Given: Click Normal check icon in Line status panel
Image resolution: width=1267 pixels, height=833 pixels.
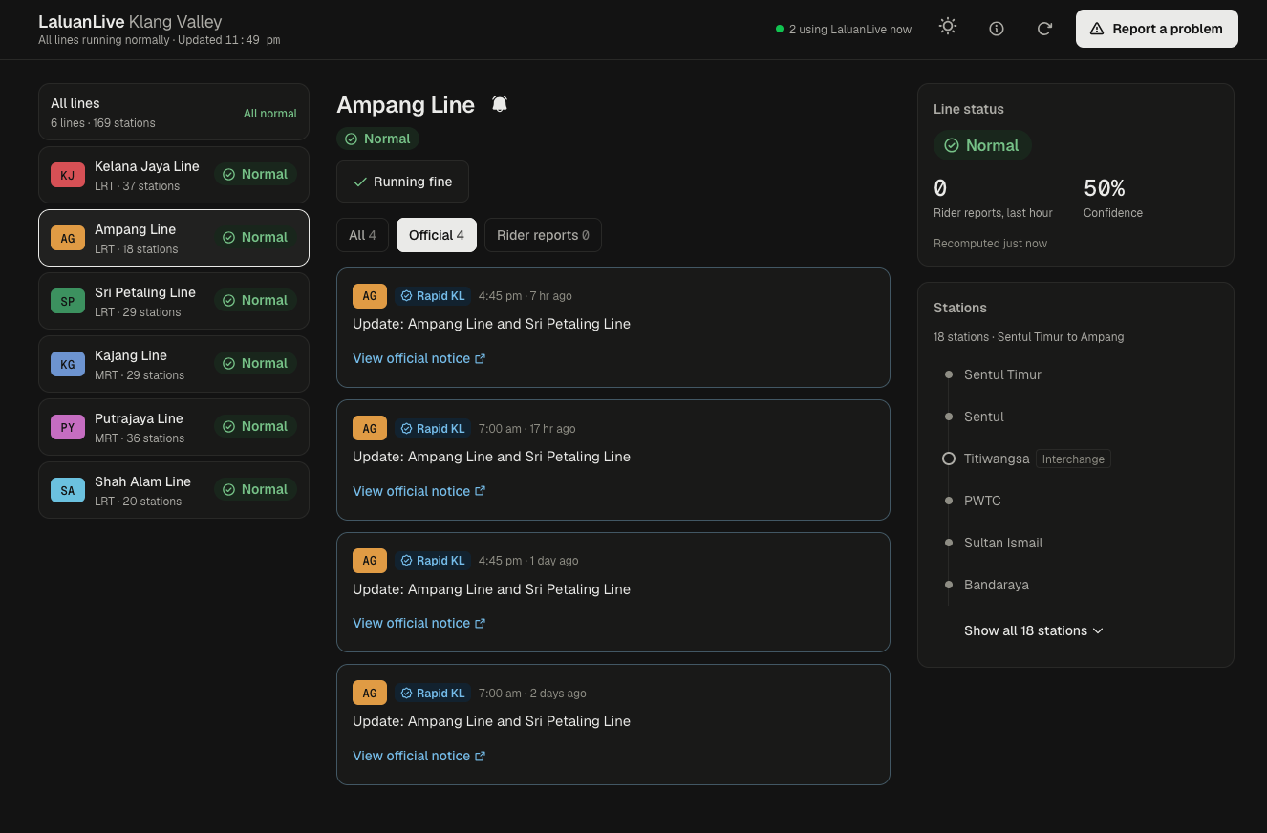Looking at the screenshot, I should (x=952, y=145).
